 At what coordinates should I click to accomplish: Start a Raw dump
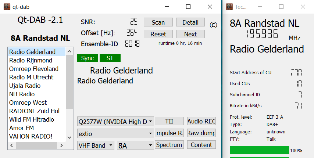click(201, 133)
